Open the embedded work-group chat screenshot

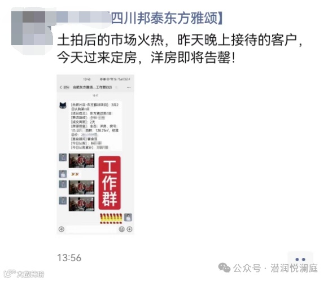[x=95, y=155]
